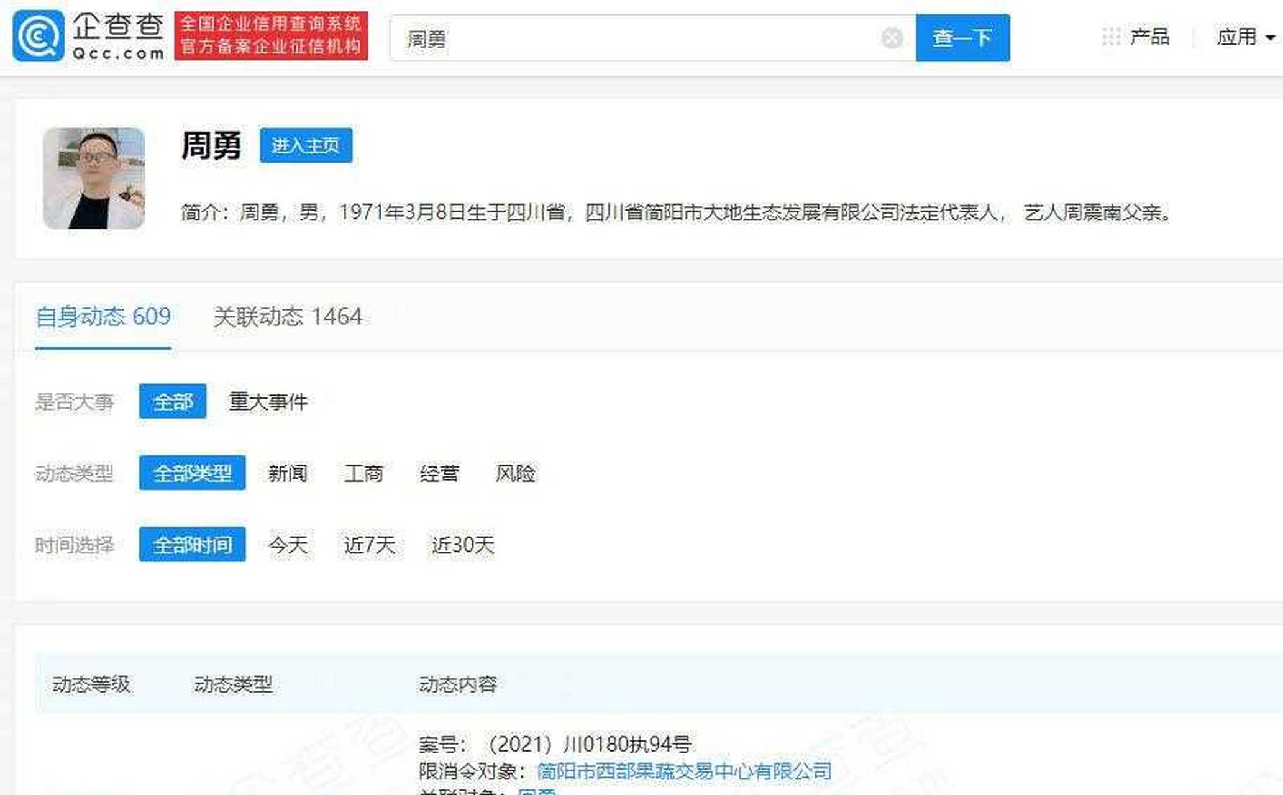Image resolution: width=1283 pixels, height=795 pixels.
Task: Filter dynamic type by 新闻
Action: (287, 473)
